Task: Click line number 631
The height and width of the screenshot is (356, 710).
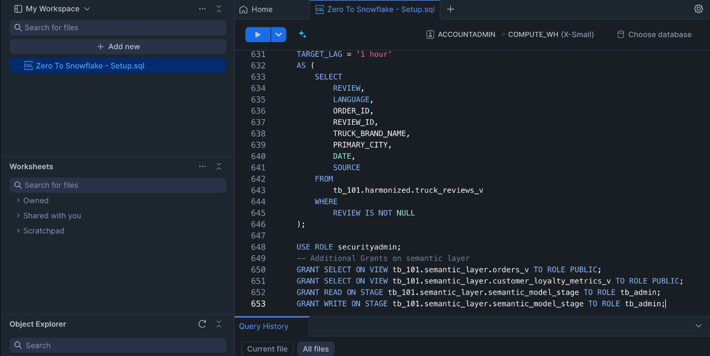Action: [x=258, y=54]
